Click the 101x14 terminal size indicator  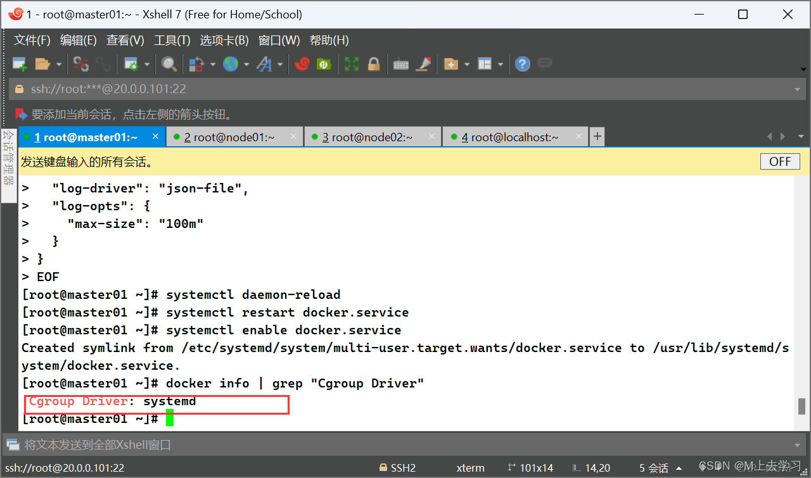530,468
